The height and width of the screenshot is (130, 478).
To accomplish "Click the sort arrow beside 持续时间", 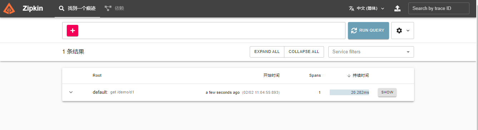I will pyautogui.click(x=349, y=75).
